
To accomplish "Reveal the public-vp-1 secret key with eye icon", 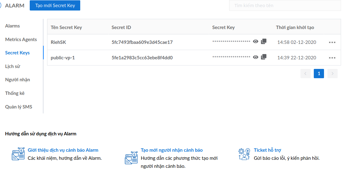I will click(256, 57).
